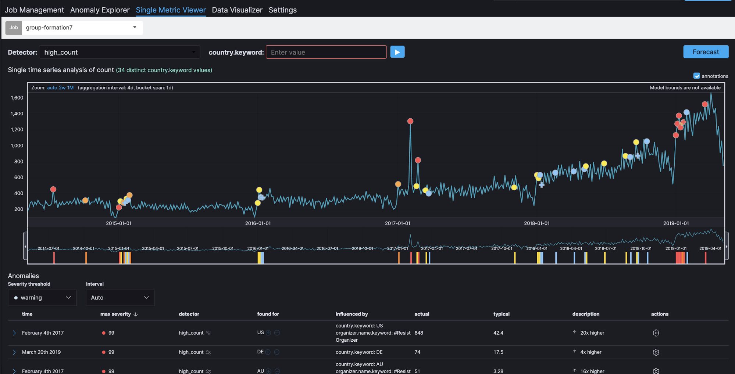The width and height of the screenshot is (735, 374).
Task: Switch to the Anomaly Explorer tab
Action: [x=100, y=10]
